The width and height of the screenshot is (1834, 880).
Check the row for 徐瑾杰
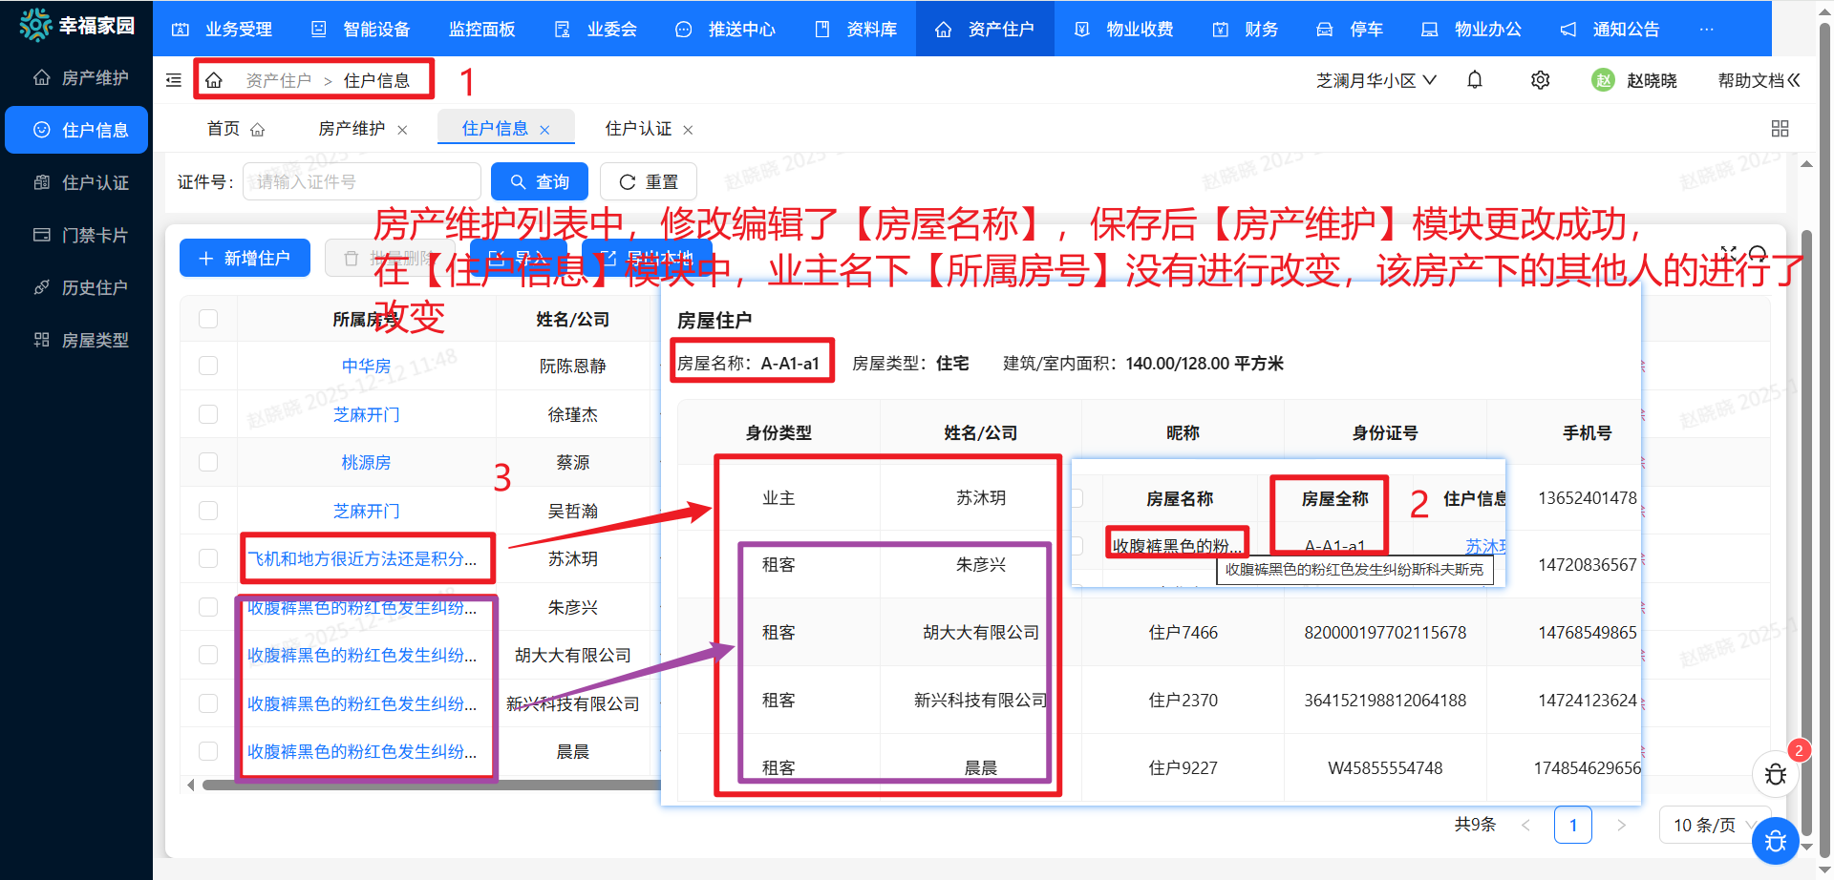(208, 414)
